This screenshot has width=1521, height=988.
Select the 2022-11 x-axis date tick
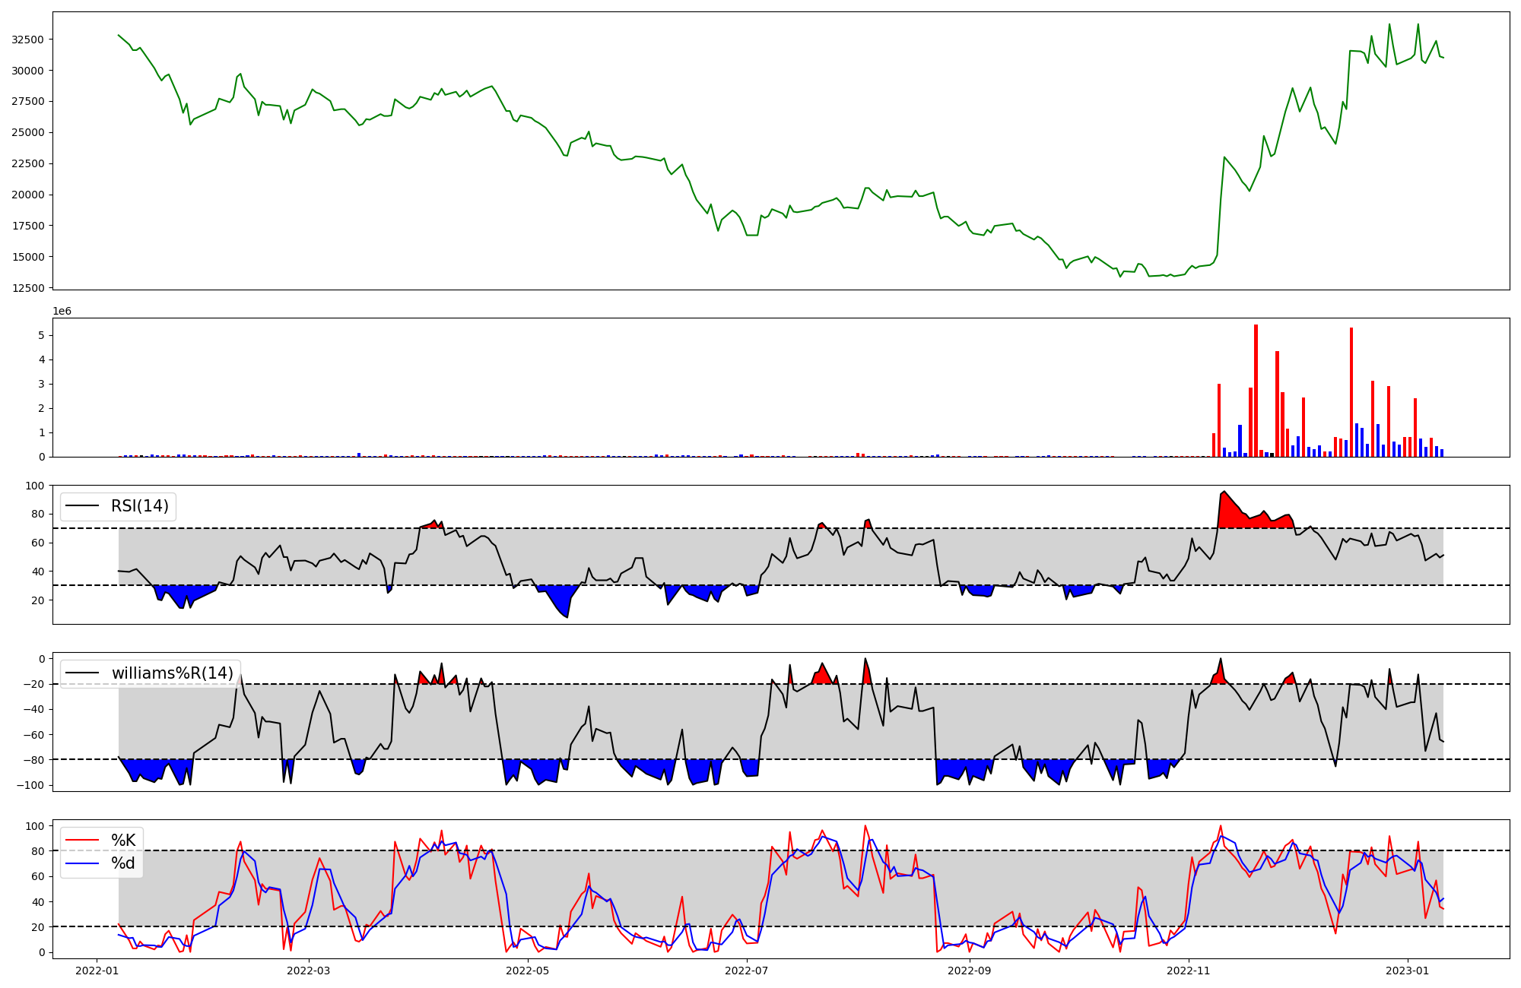click(1188, 971)
